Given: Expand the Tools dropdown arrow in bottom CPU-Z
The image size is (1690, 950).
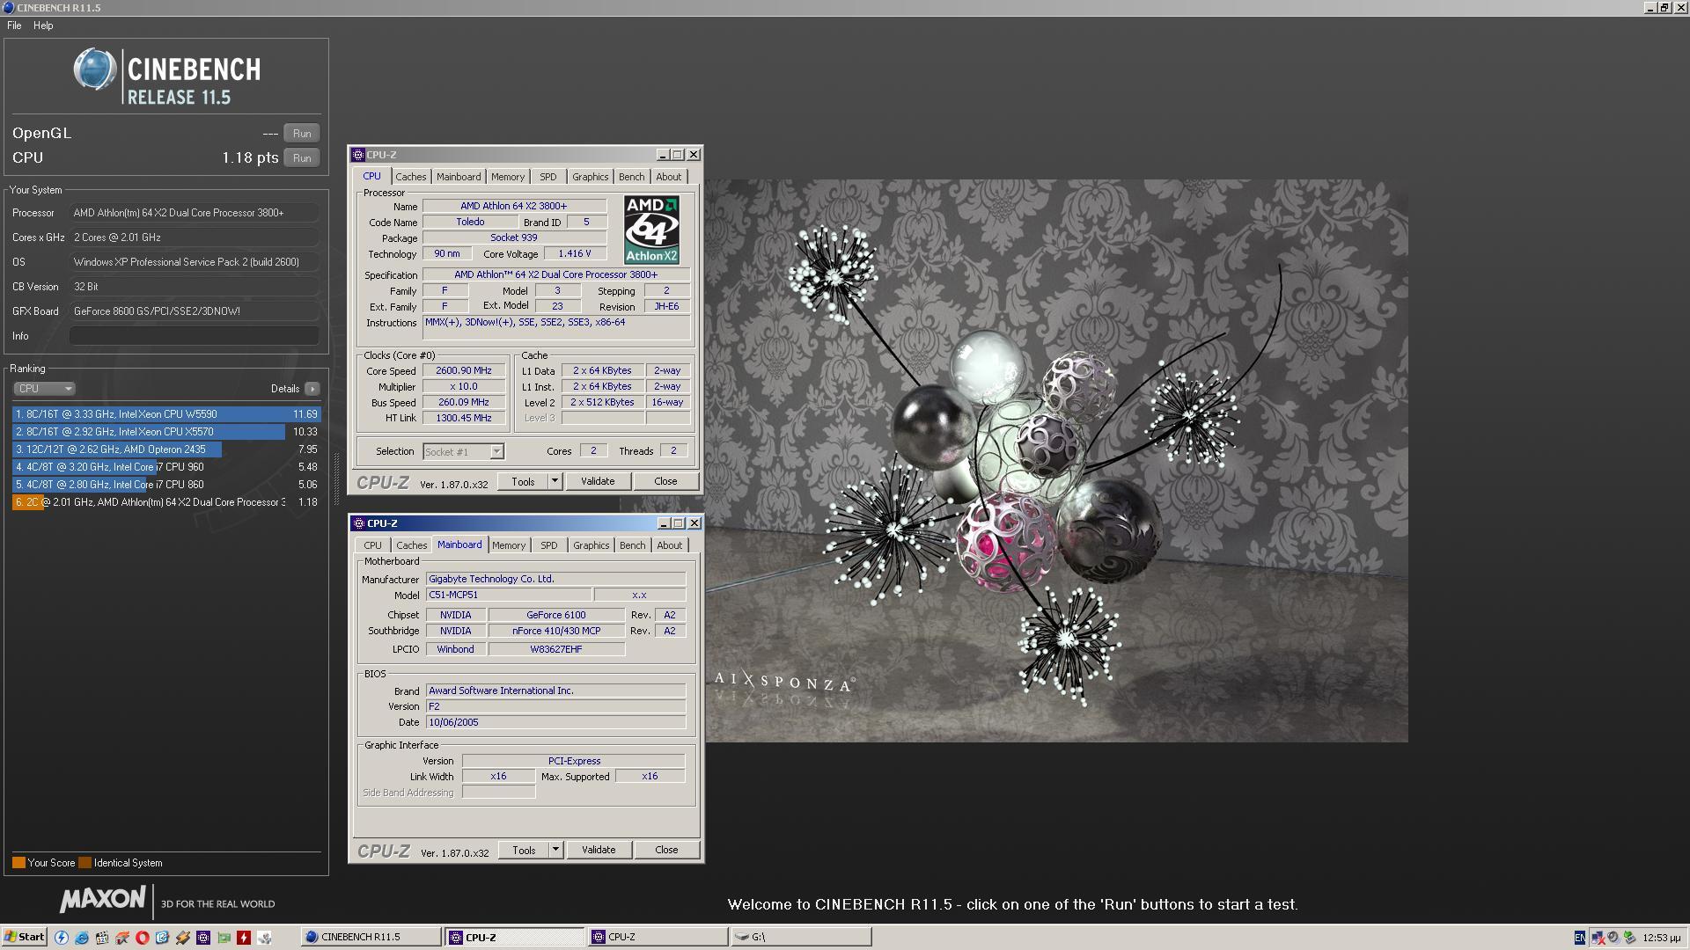Looking at the screenshot, I should (x=555, y=850).
